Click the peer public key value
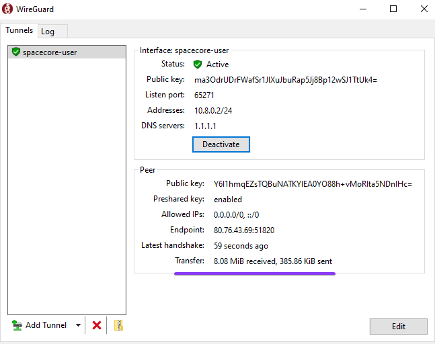Screen dimensions: 435x344 313,183
